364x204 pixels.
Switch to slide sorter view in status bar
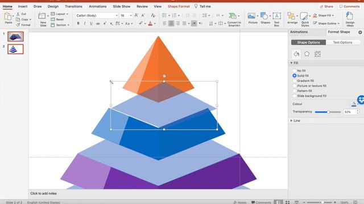point(287,202)
